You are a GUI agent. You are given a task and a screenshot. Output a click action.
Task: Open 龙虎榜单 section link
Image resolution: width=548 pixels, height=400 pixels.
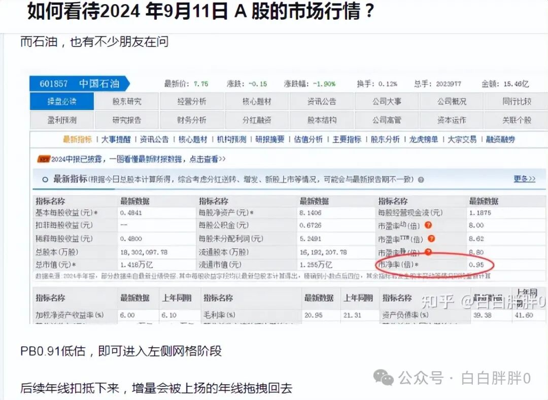[x=424, y=140]
